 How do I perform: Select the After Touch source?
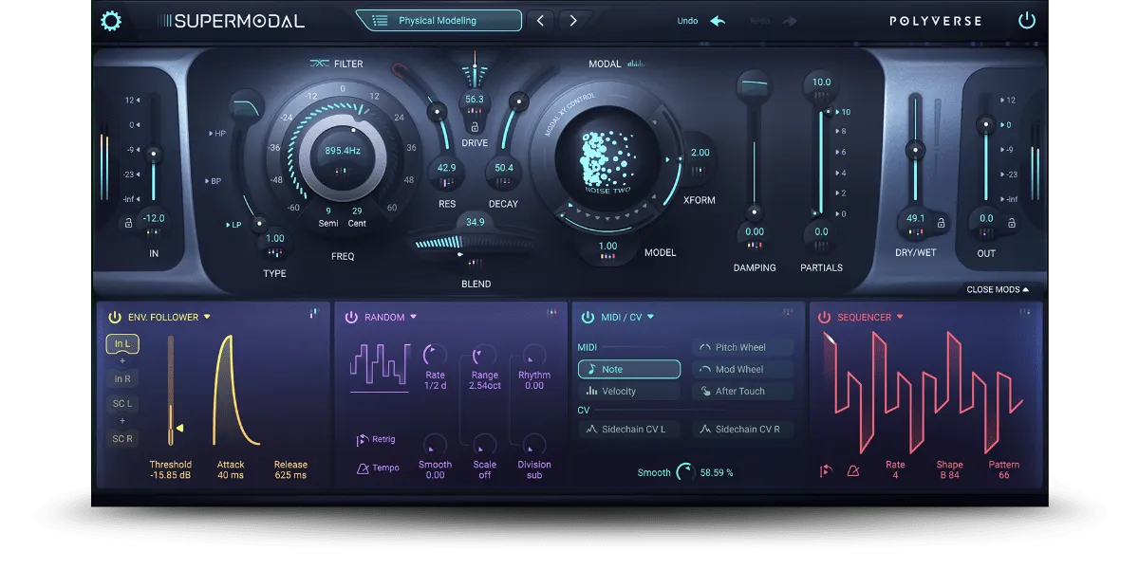click(743, 391)
